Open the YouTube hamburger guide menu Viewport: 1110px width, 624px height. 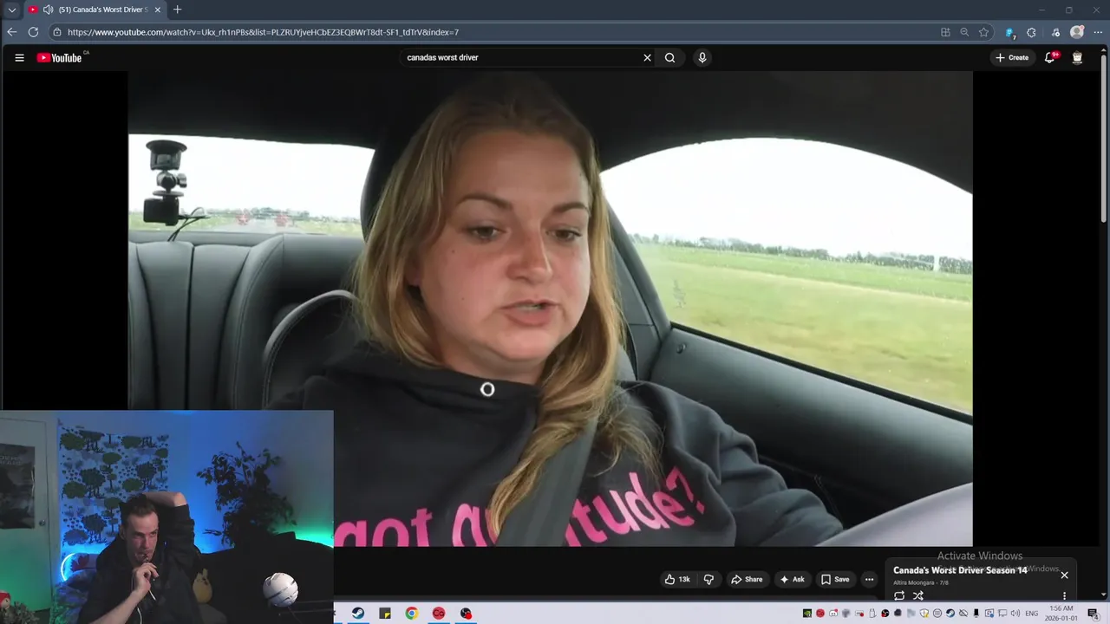pos(19,58)
